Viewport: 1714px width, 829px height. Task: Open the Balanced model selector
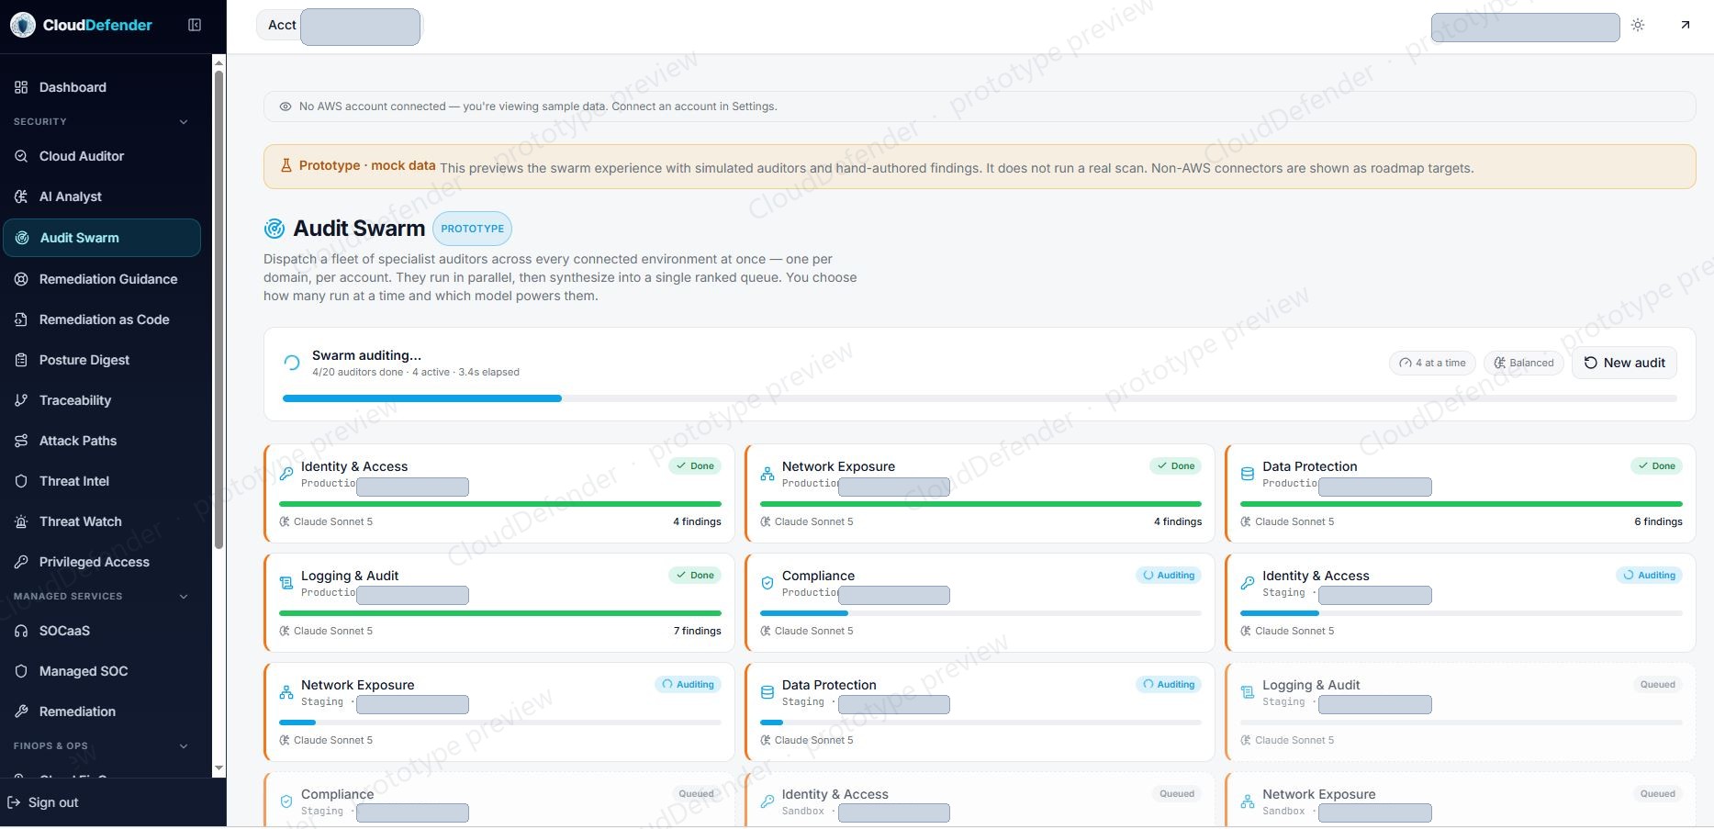tap(1524, 363)
